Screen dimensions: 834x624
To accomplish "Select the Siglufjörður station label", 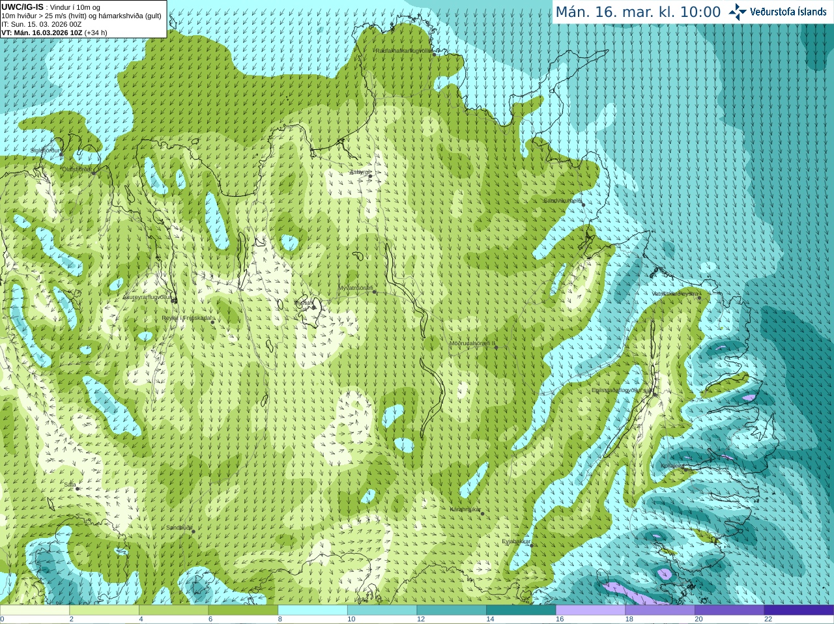I will (45, 151).
